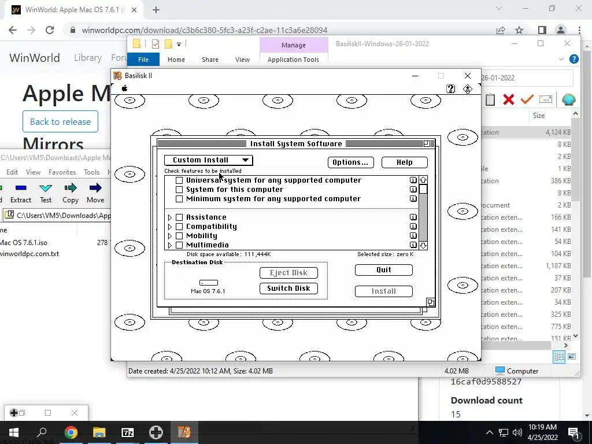Click the Back to release button
The image size is (592, 444).
click(x=60, y=121)
